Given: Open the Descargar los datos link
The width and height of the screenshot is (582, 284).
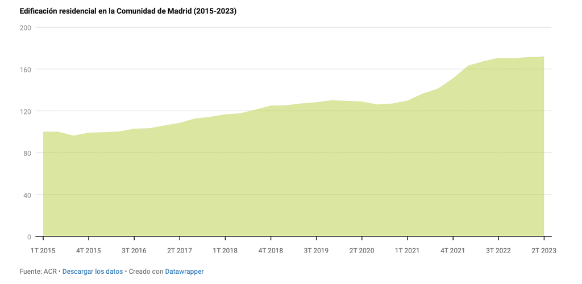Looking at the screenshot, I should click(92, 272).
